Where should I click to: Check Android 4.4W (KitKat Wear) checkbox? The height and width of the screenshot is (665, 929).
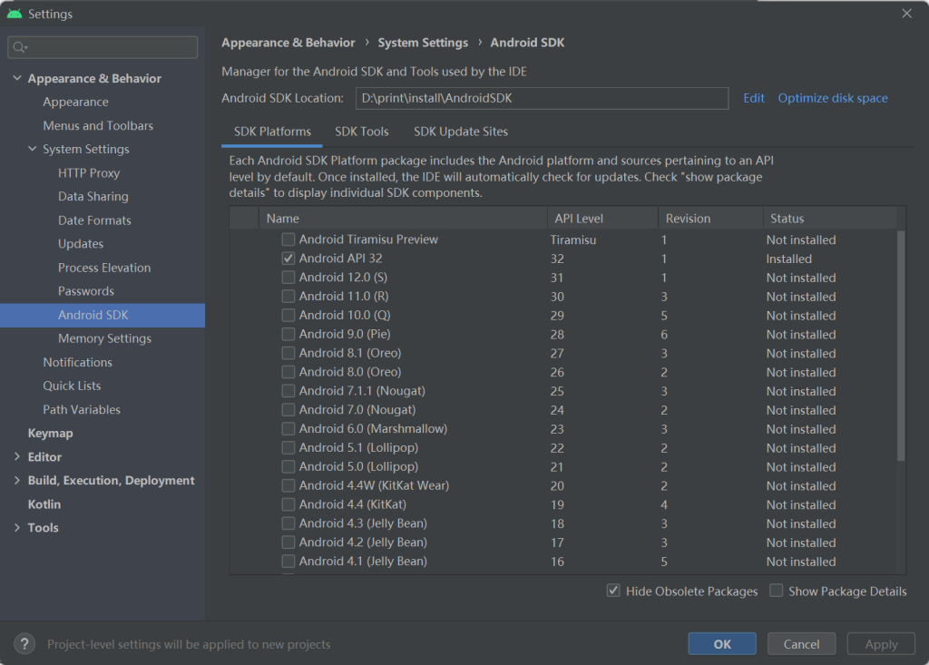click(x=288, y=486)
